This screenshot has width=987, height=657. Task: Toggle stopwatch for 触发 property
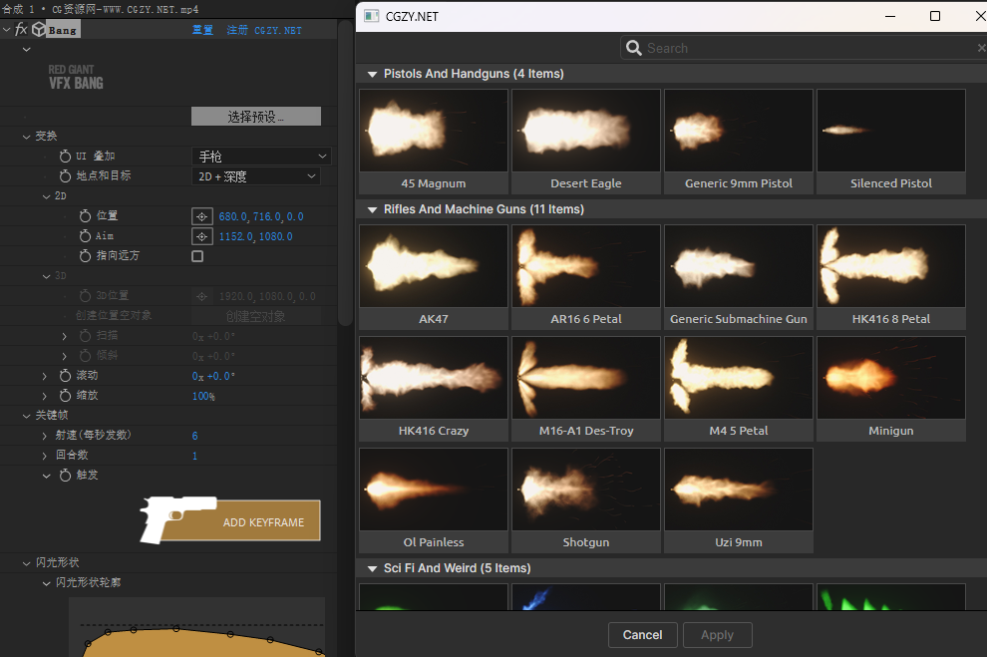pyautogui.click(x=66, y=476)
